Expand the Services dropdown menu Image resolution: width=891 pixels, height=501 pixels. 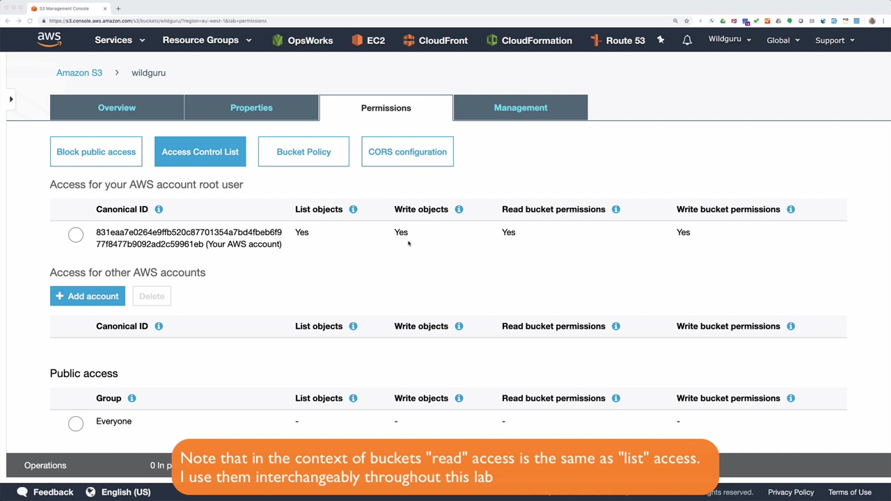(120, 40)
